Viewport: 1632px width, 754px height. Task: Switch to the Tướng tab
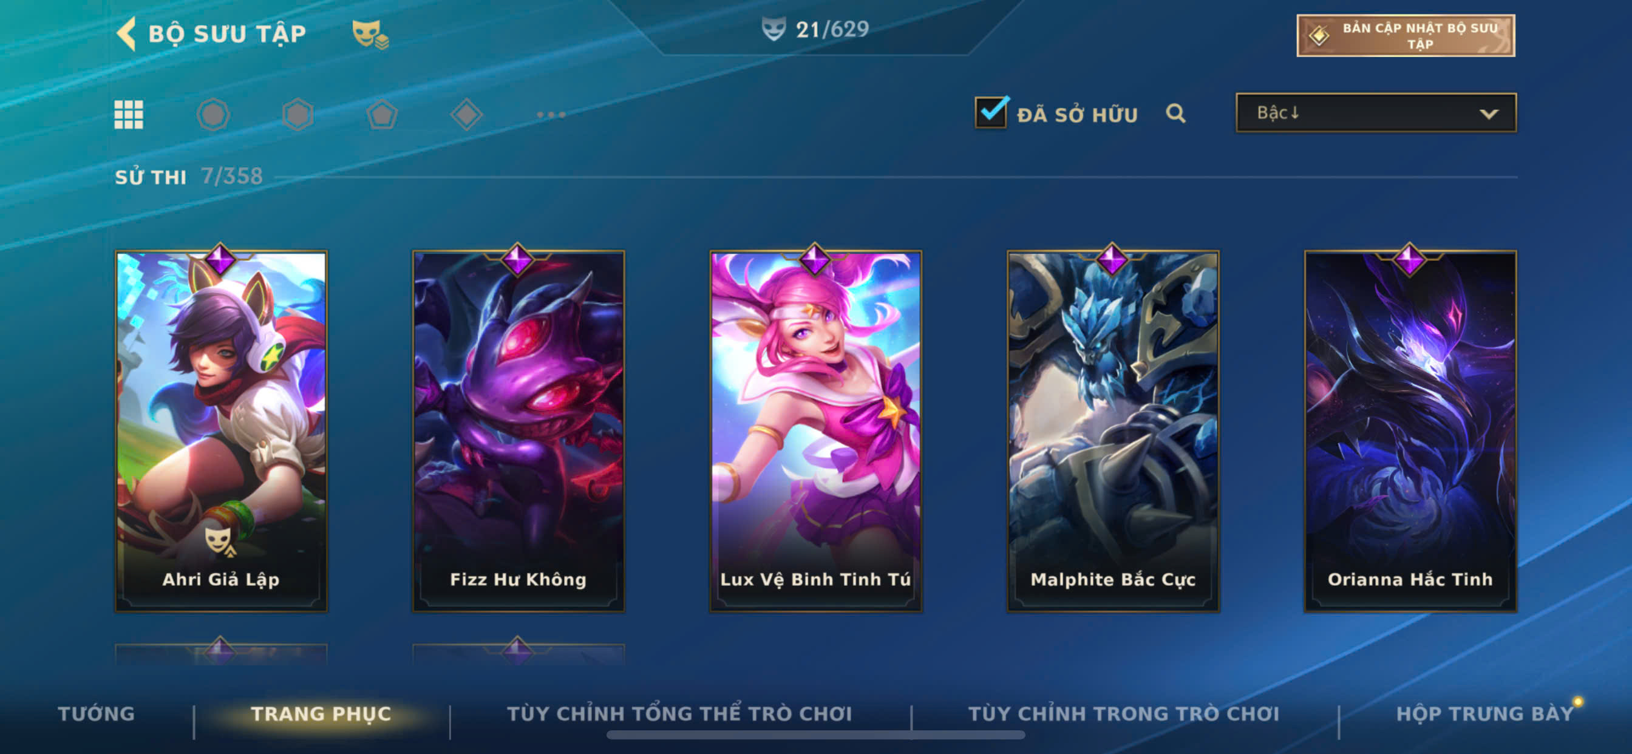click(x=97, y=713)
